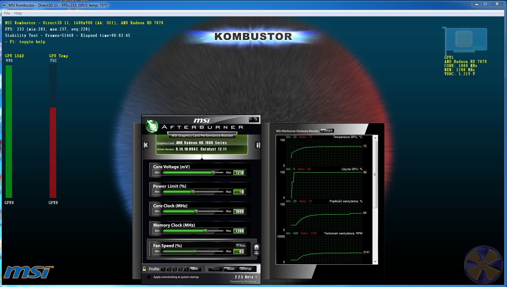Click the MSI logo in Kombustor
507x287 pixels.
pyautogui.click(x=28, y=272)
